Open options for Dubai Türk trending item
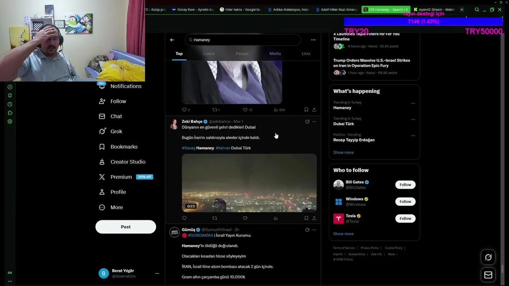The image size is (509, 286). [x=413, y=119]
